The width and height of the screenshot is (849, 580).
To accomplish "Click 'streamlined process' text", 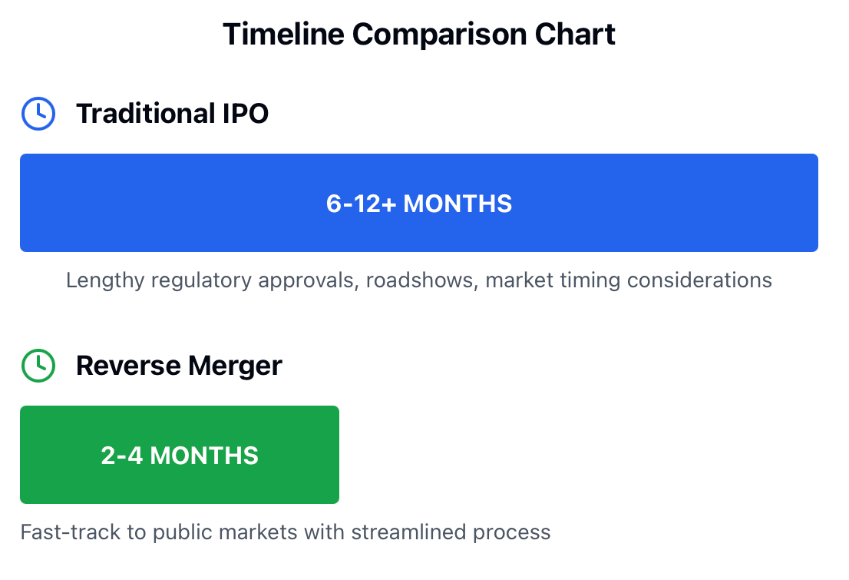I will tap(451, 532).
